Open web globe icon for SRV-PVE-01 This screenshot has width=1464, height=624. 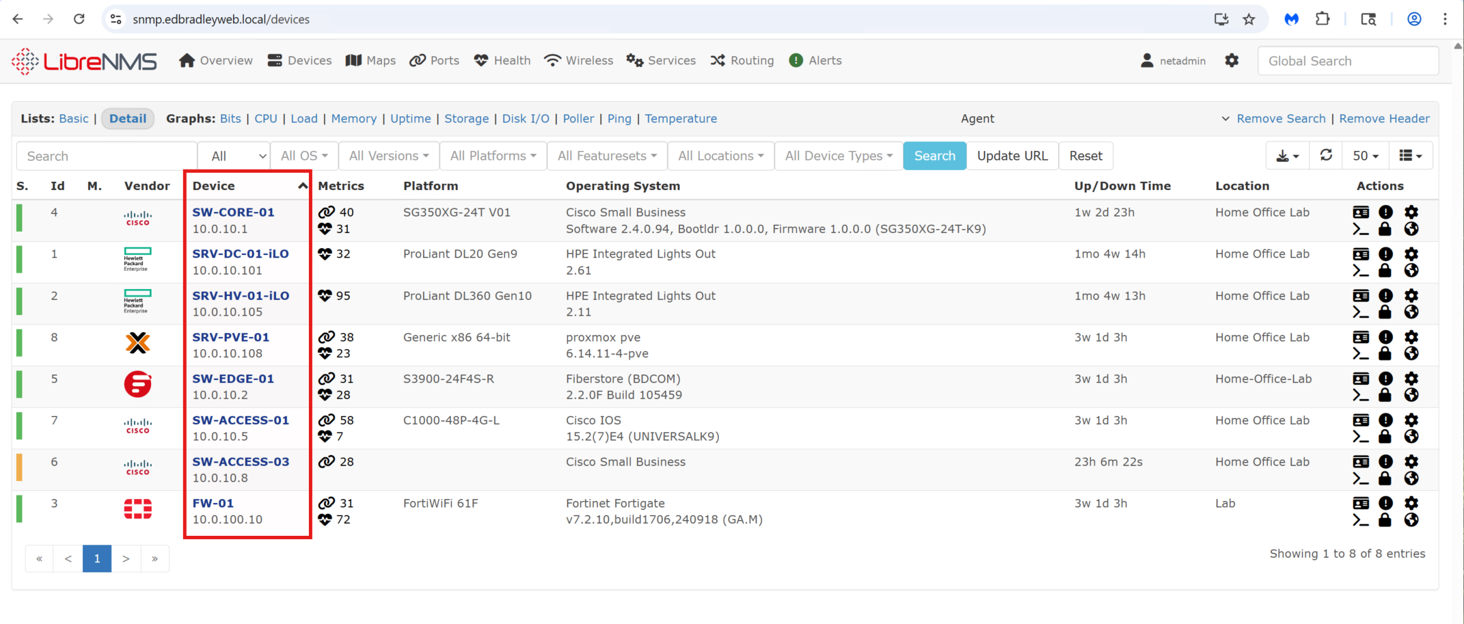pyautogui.click(x=1411, y=354)
